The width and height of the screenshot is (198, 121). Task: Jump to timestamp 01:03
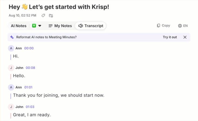30,107
